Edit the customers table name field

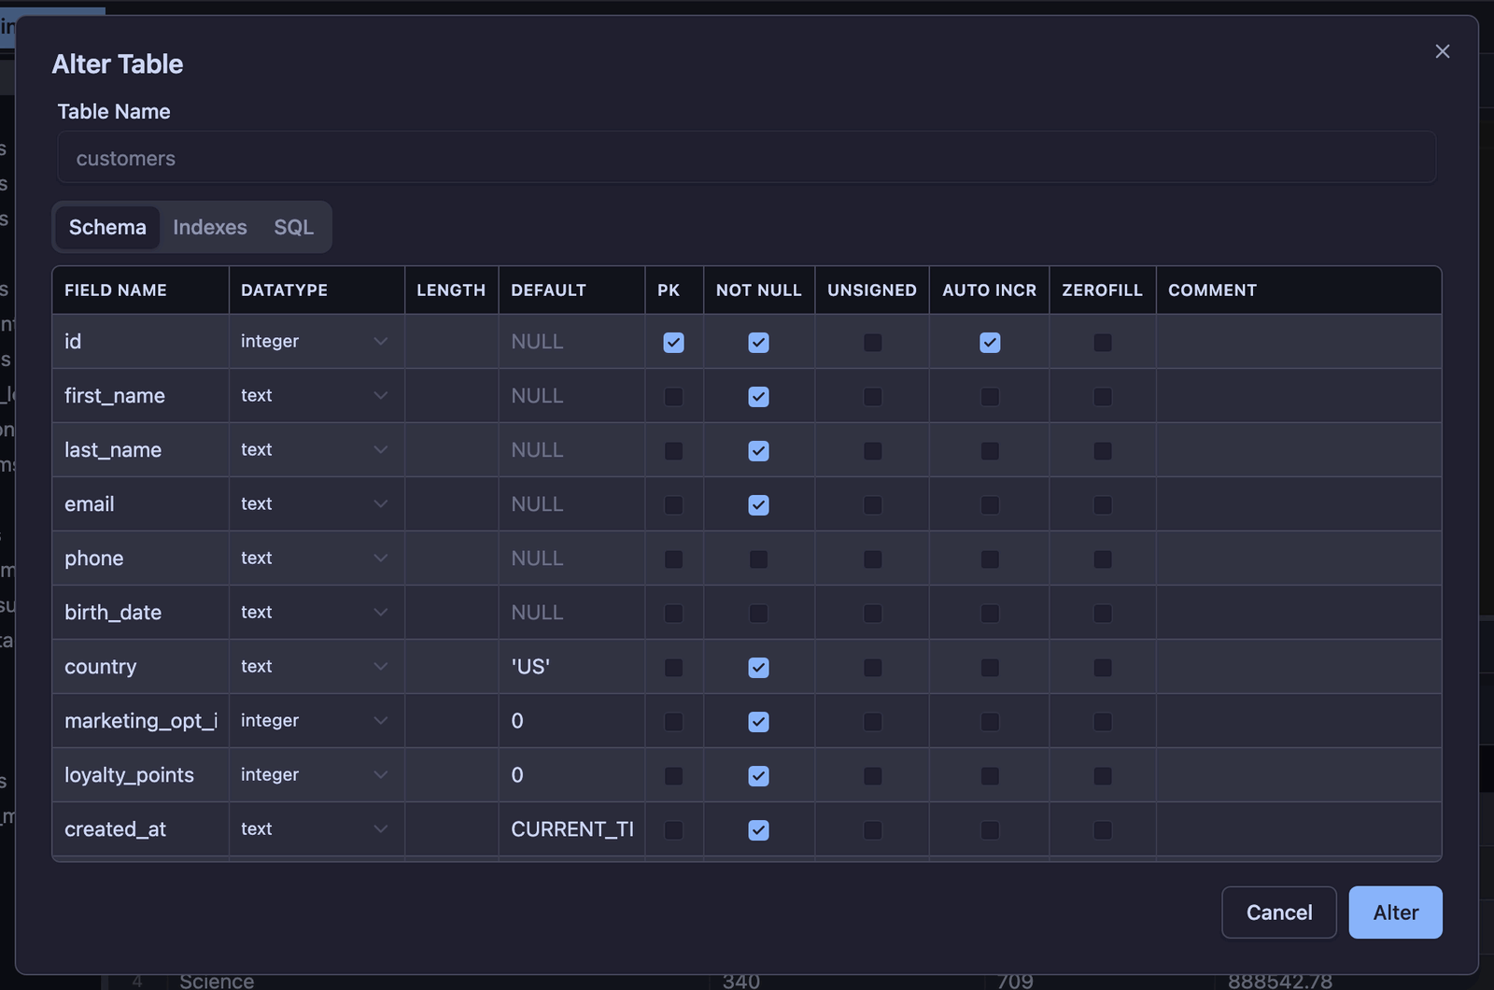pos(747,158)
